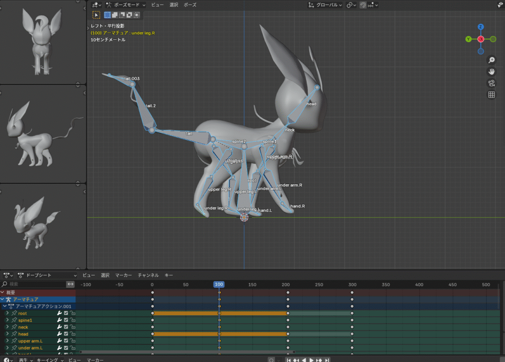Click the blue Z axis gizmo ball
Image resolution: width=505 pixels, height=362 pixels.
point(481,27)
